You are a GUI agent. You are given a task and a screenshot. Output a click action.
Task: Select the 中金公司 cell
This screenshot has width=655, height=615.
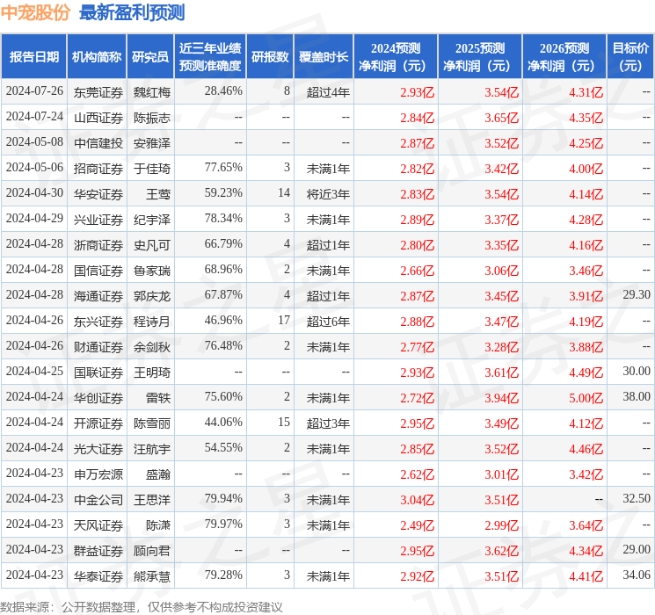(98, 500)
